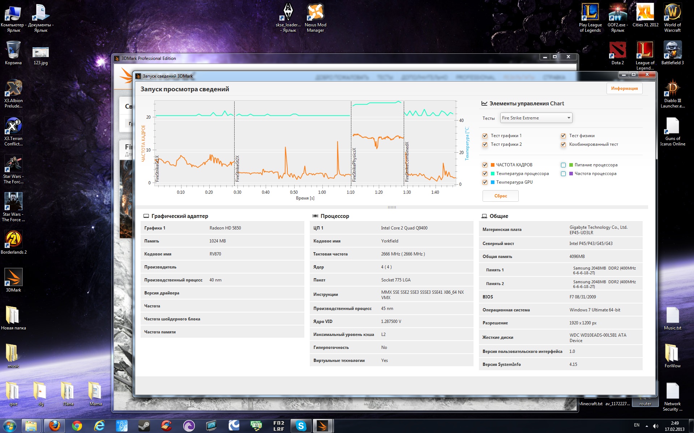The width and height of the screenshot is (694, 433).
Task: Select the Корзина recycle bin icon
Action: 13,53
